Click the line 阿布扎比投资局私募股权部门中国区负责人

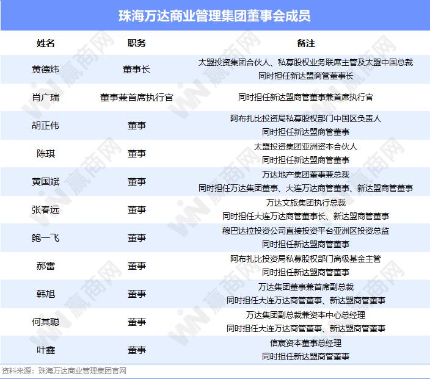pyautogui.click(x=305, y=118)
